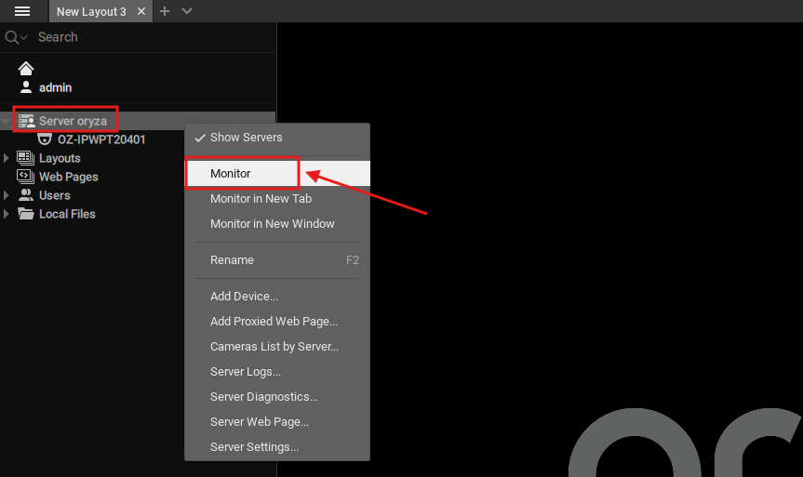The width and height of the screenshot is (803, 477).
Task: Select Web Pages in the tree
Action: click(69, 177)
